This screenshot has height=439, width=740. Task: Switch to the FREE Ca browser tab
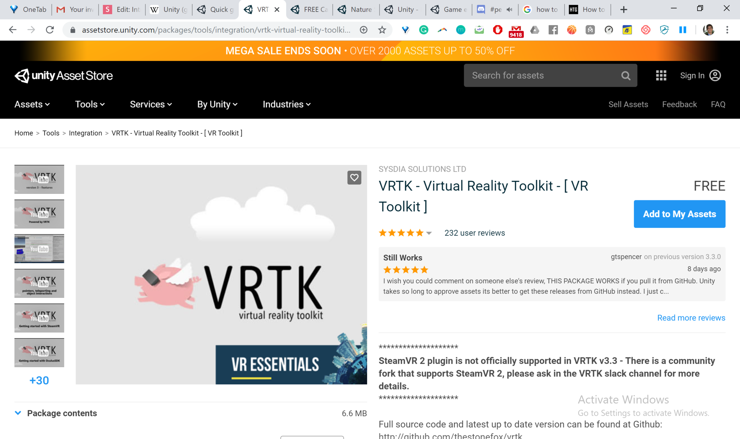pos(309,9)
